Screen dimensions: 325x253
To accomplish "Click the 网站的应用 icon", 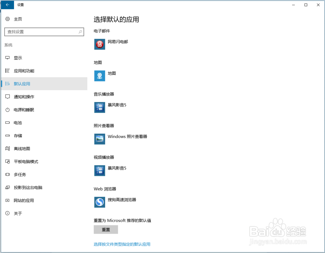I will (7, 201).
